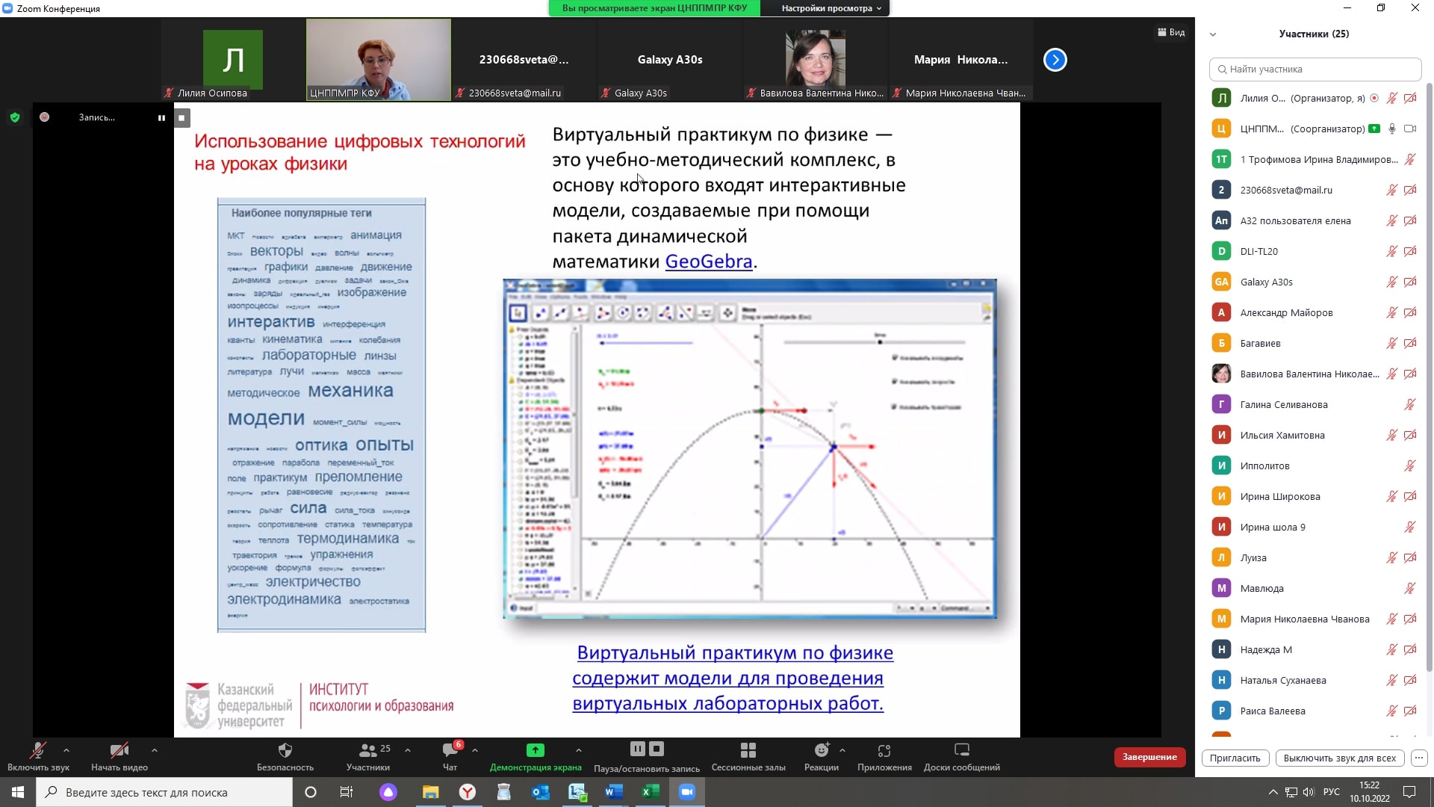1434x807 pixels.
Task: Pause recording in top-left indicator
Action: (161, 118)
